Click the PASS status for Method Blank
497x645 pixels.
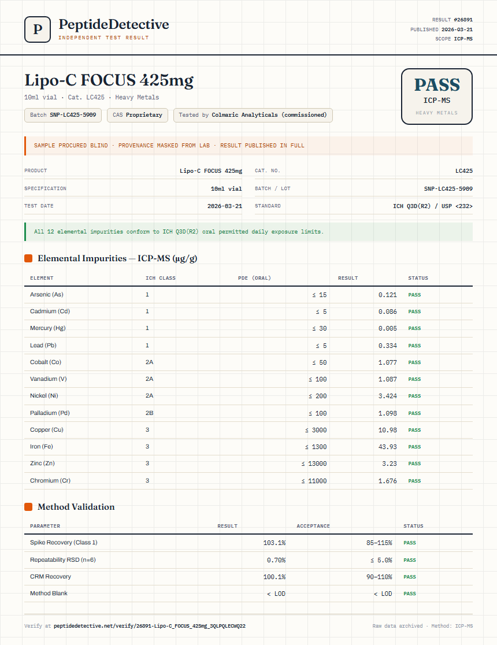pyautogui.click(x=410, y=594)
